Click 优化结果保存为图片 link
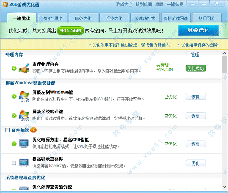 click(199, 45)
